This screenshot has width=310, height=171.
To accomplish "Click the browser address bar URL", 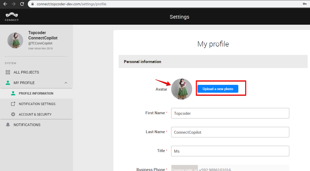I will click(x=71, y=4).
